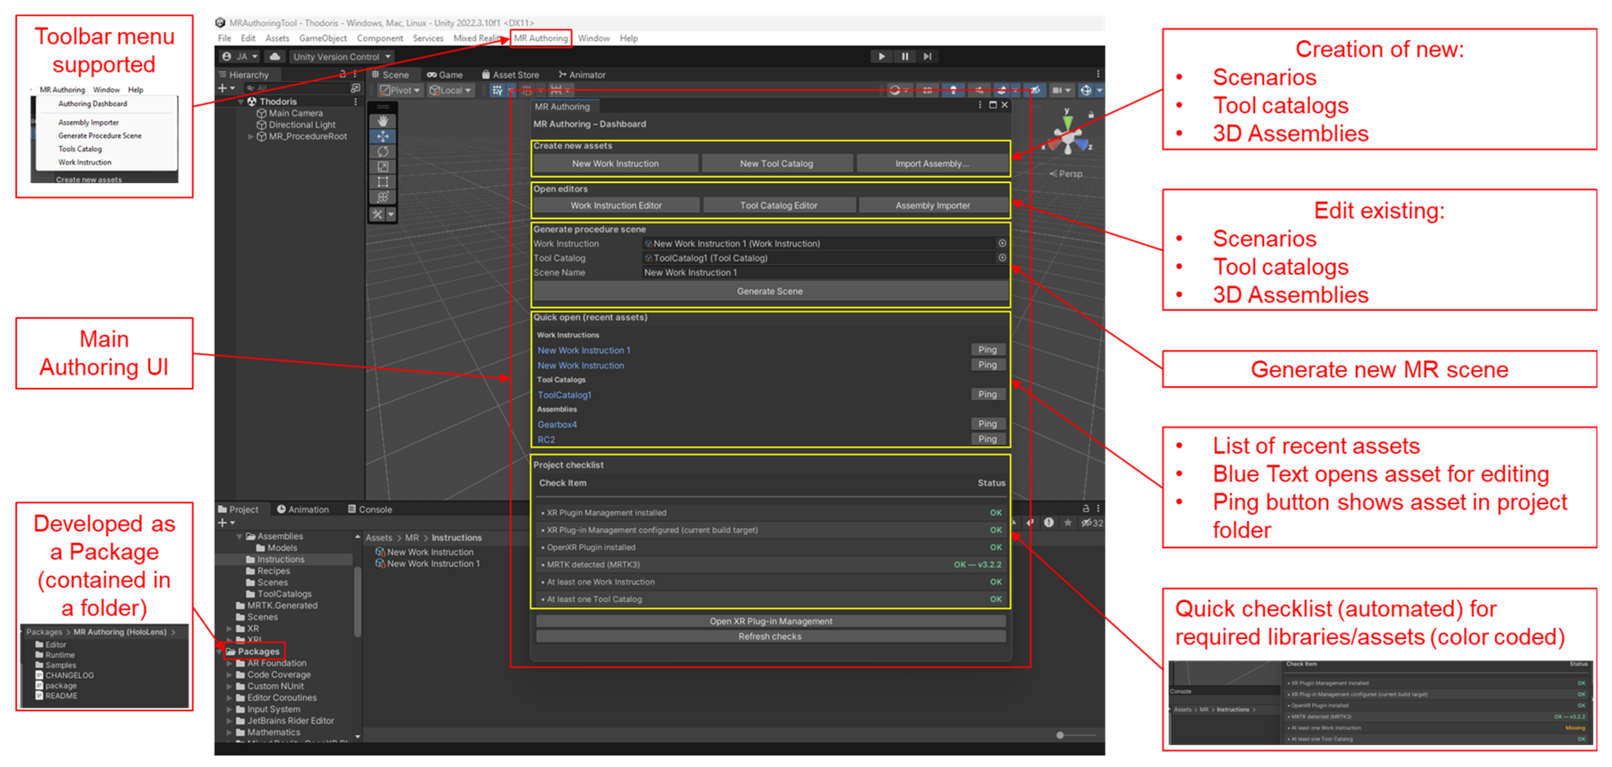Select the combined Transform tool
The image size is (1612, 767).
(x=382, y=196)
